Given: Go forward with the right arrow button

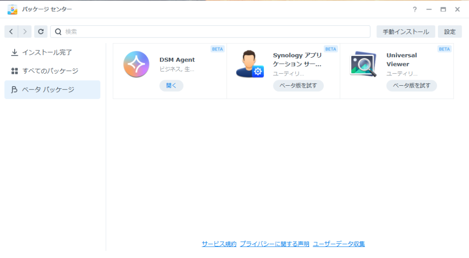Looking at the screenshot, I should coord(25,32).
